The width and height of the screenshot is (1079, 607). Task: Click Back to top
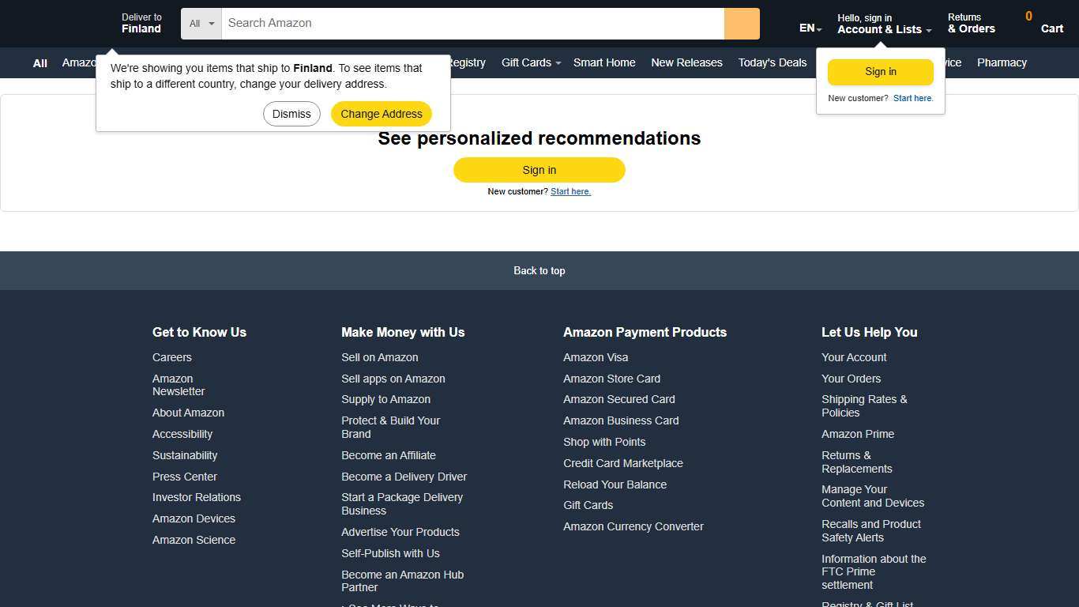click(x=539, y=270)
